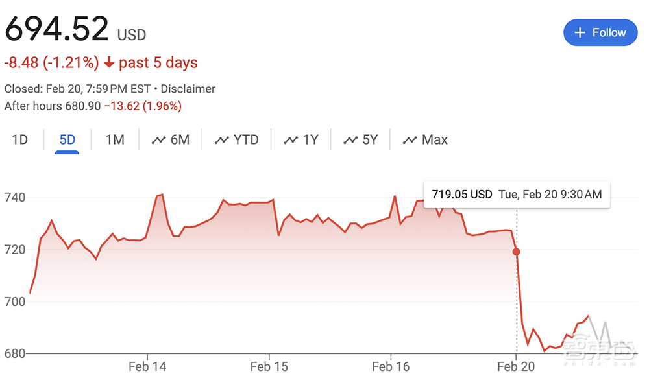Image resolution: width=649 pixels, height=378 pixels.
Task: Click the trend icon beside 6M
Action: pyautogui.click(x=158, y=140)
